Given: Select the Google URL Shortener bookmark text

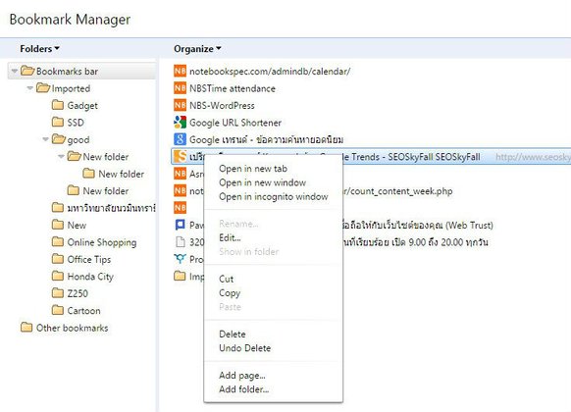Looking at the screenshot, I should pos(235,123).
